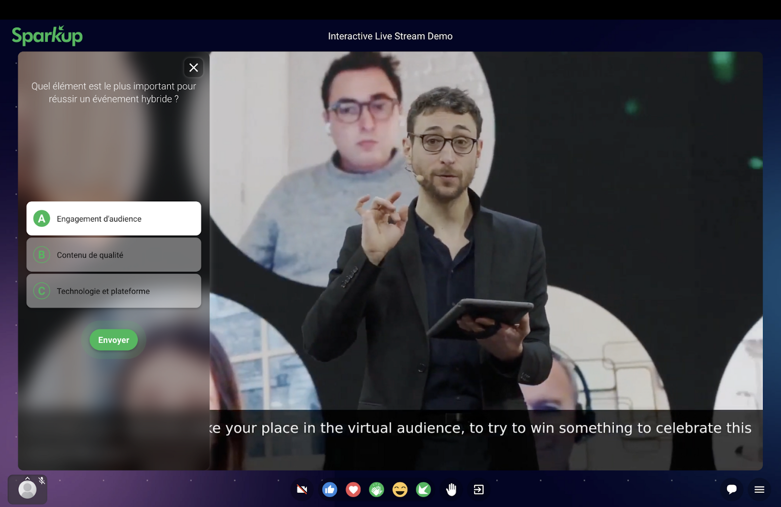Click the user avatar thumbnail
This screenshot has width=781, height=507.
coord(27,489)
